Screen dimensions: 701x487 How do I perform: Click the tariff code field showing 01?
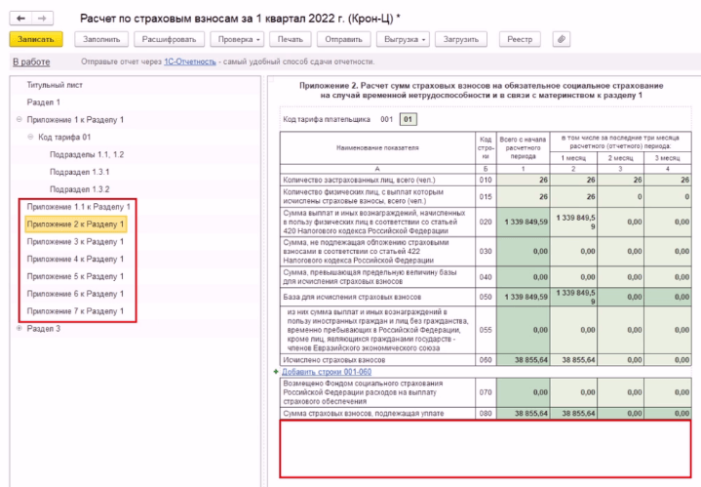coord(409,120)
